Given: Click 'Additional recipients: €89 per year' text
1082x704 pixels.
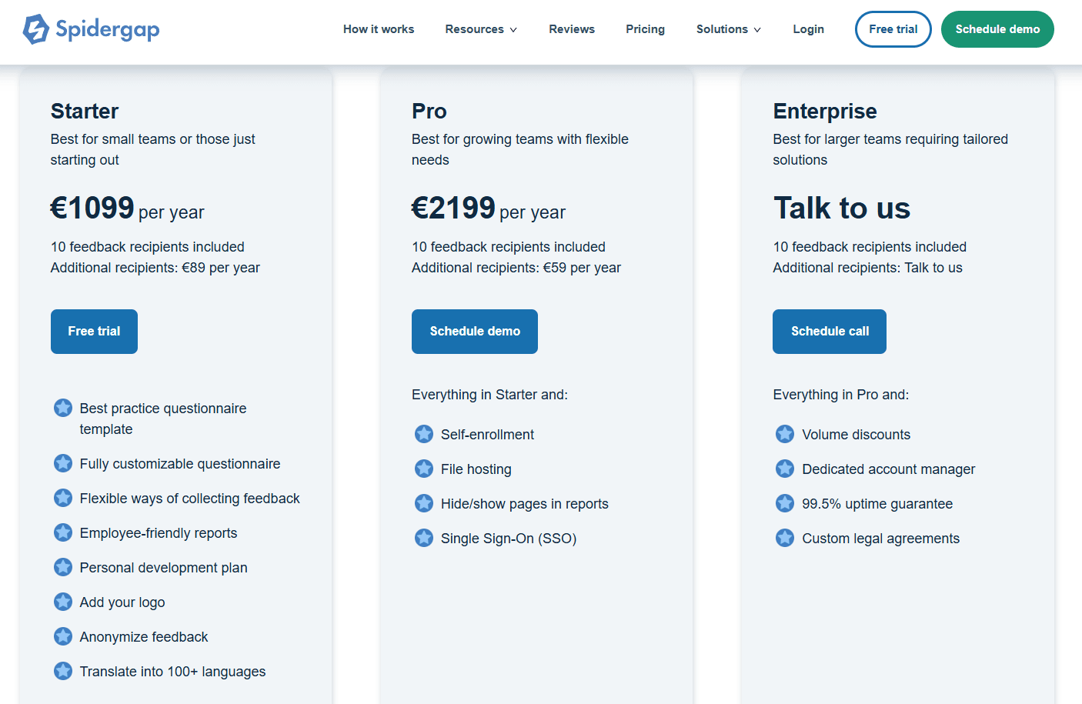Looking at the screenshot, I should 155,268.
